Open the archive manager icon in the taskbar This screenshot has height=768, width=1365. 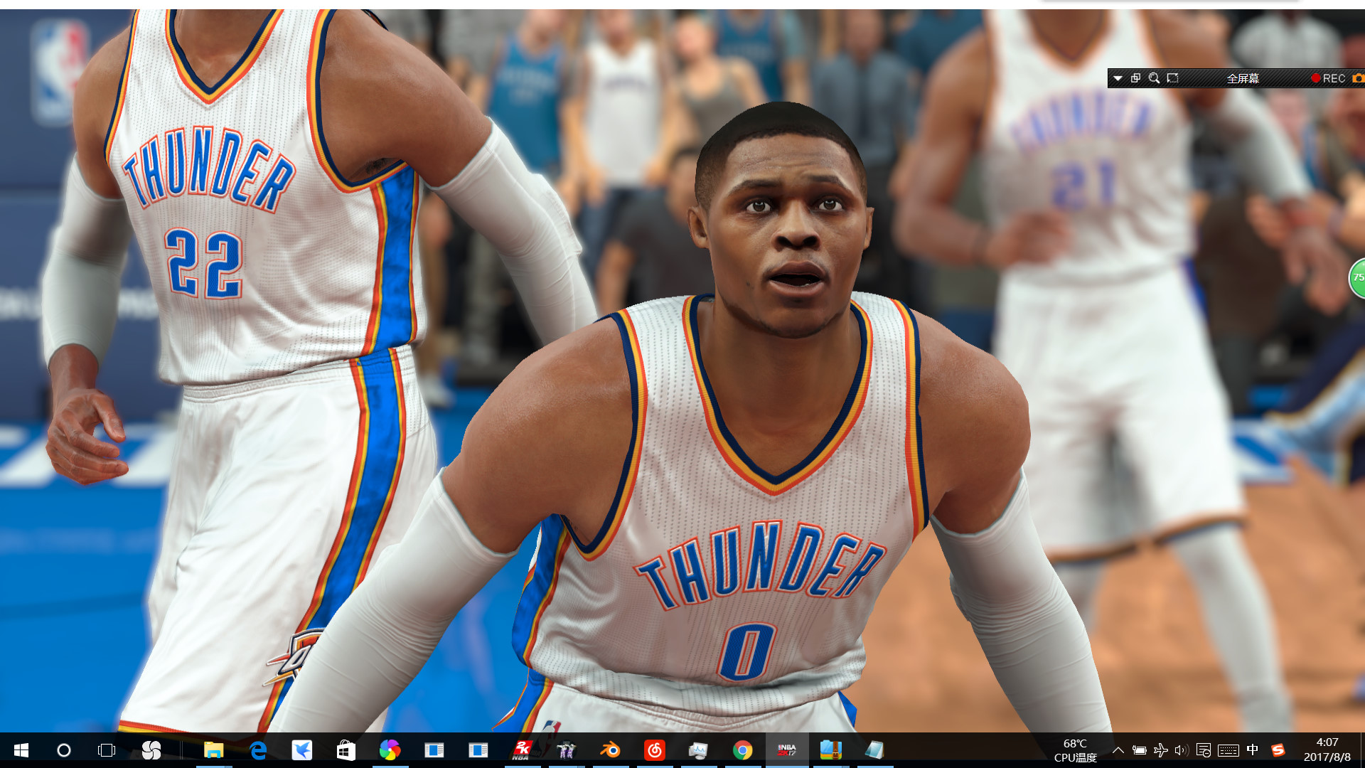tap(831, 750)
